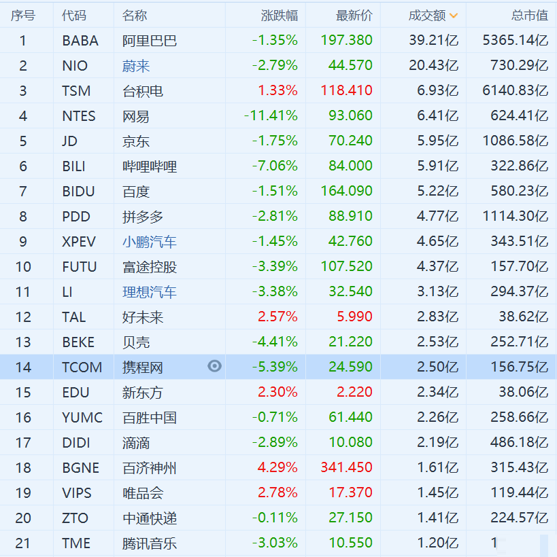Sort by the 涨跌幅 column header
The height and width of the screenshot is (557, 557).
pyautogui.click(x=280, y=16)
